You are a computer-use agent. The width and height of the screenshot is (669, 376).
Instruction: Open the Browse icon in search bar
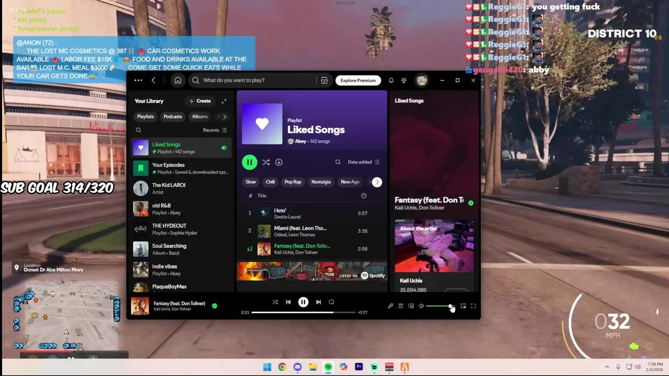coord(324,80)
